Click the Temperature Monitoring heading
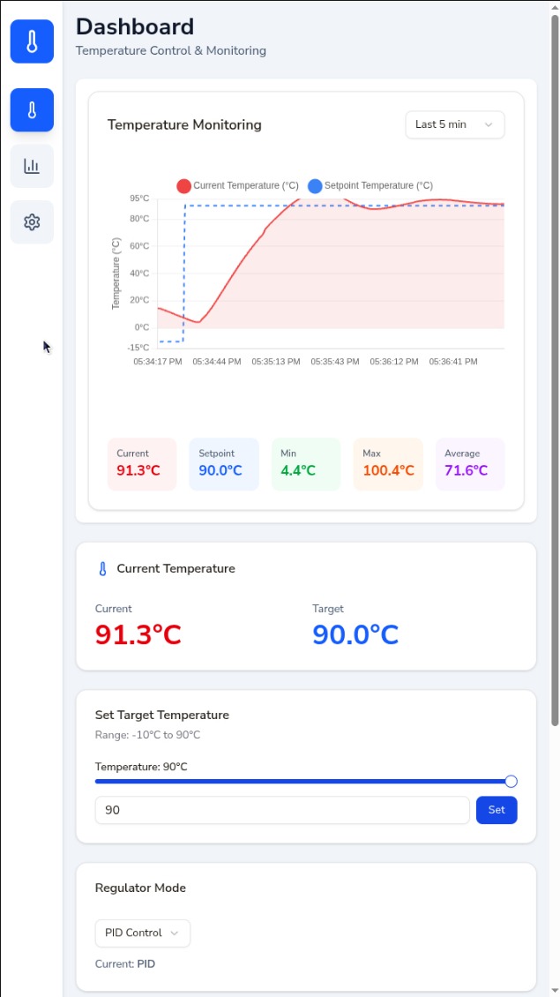Image resolution: width=560 pixels, height=997 pixels. (184, 124)
